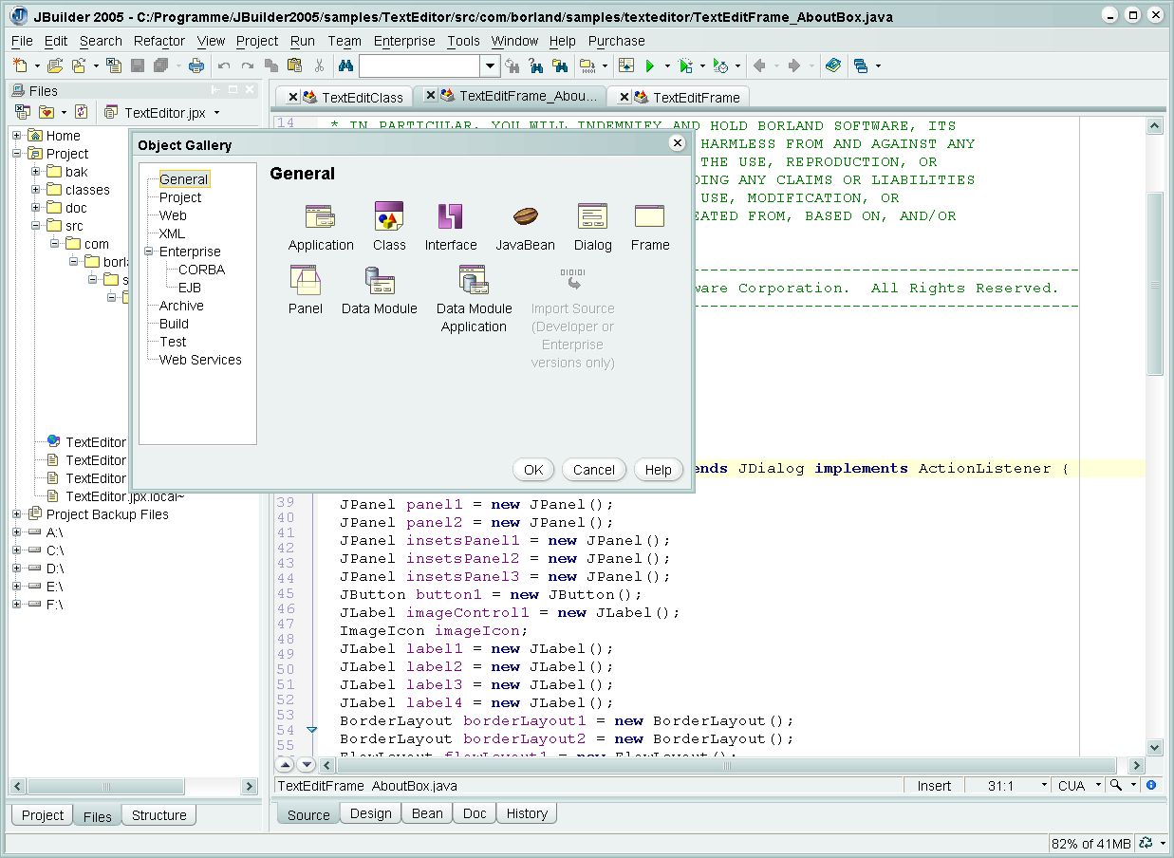Click the Print toolbar icon
The image size is (1174, 858).
tap(196, 65)
